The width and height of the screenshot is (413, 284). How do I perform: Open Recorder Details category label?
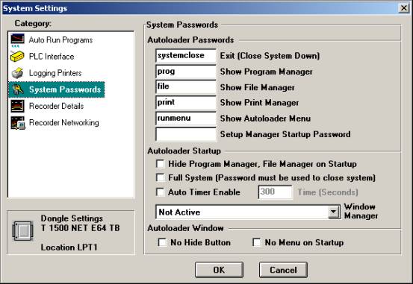coord(56,107)
